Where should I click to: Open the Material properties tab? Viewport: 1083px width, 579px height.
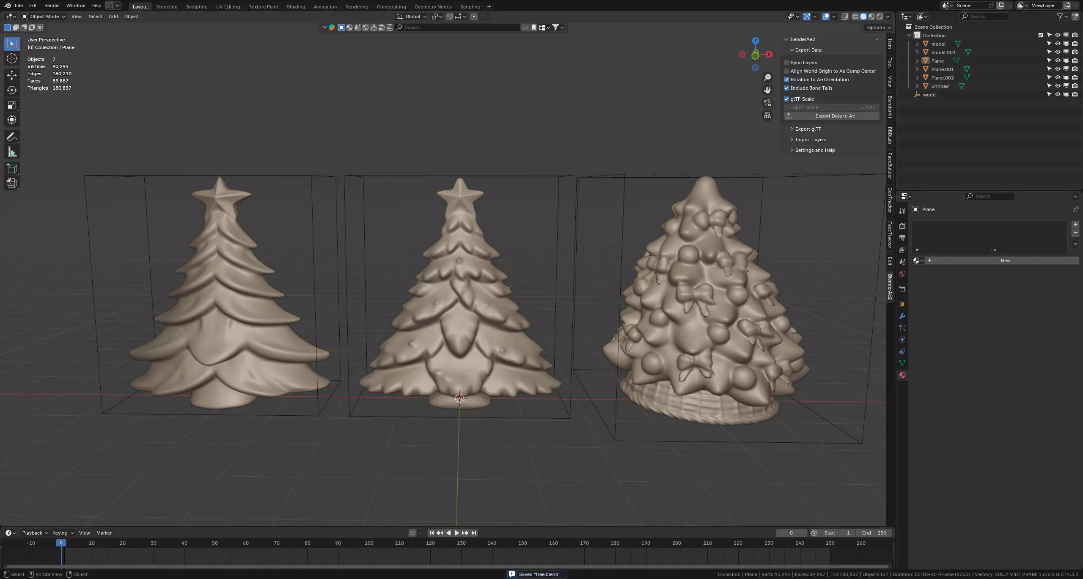coord(902,375)
